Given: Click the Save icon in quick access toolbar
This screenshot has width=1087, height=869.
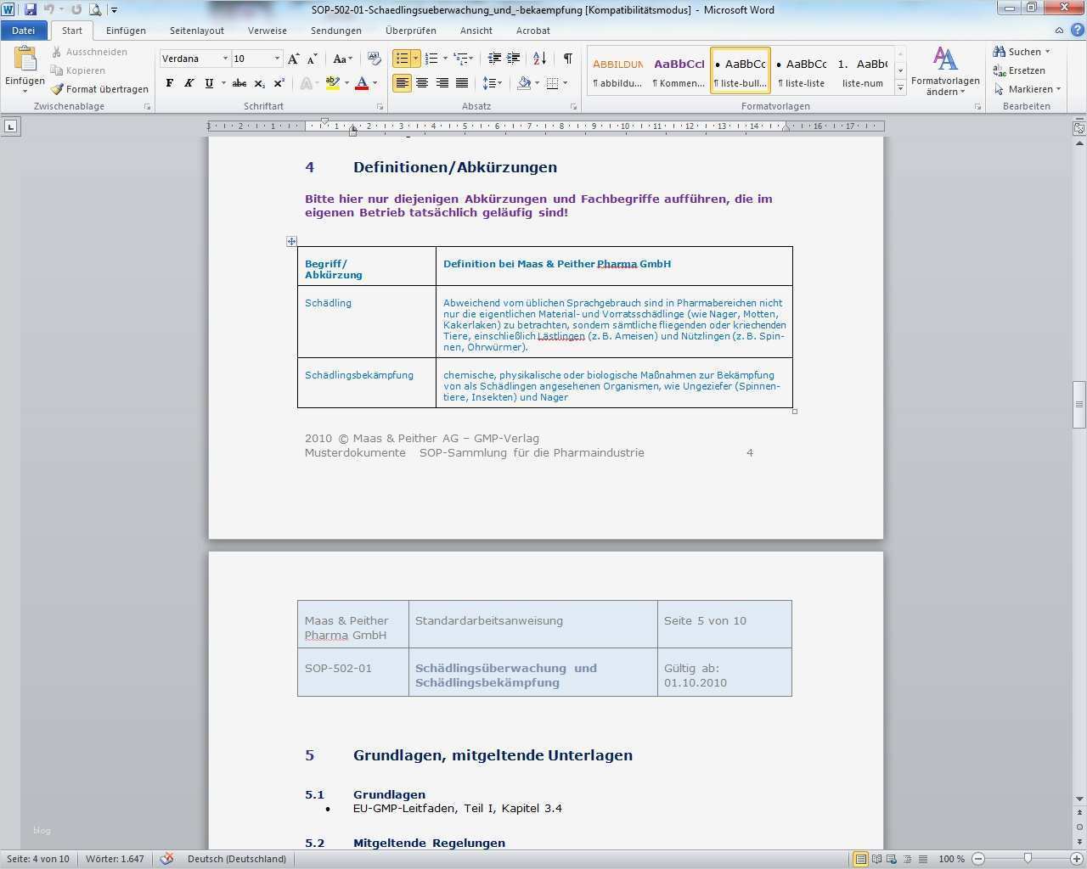Looking at the screenshot, I should (x=31, y=10).
